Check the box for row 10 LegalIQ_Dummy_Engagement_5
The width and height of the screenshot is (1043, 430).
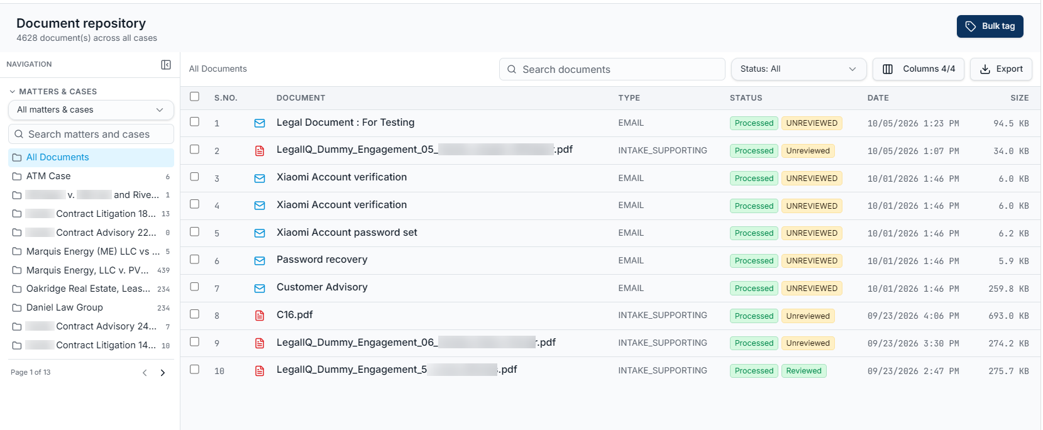(195, 370)
